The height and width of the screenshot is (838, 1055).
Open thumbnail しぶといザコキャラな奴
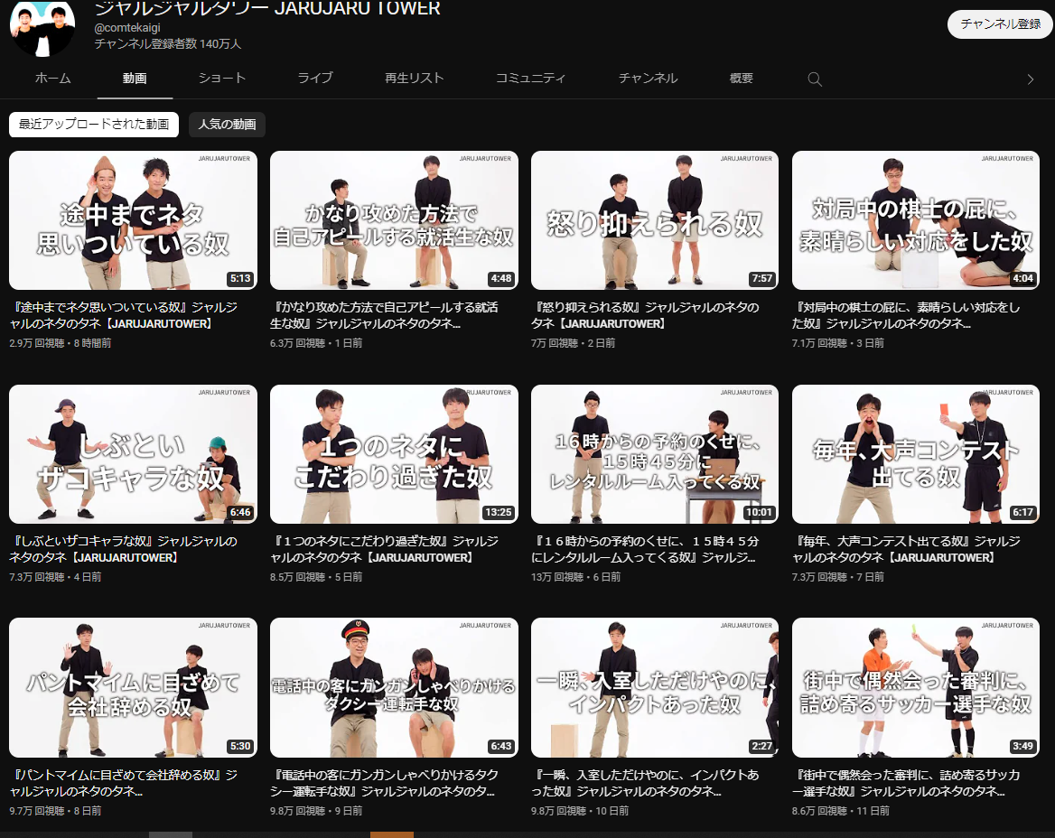[x=133, y=454]
